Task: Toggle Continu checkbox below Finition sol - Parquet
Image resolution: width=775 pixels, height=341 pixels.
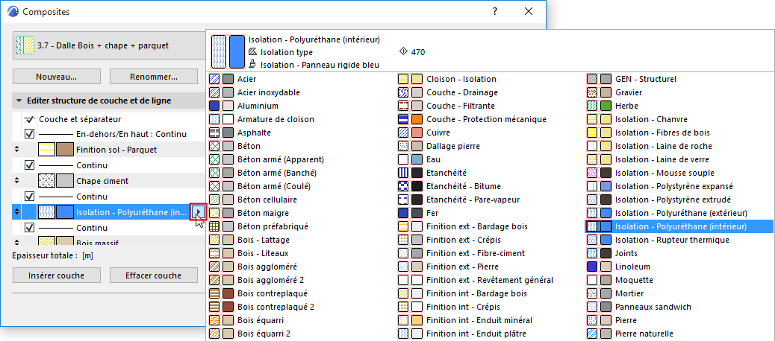Action: click(x=29, y=165)
